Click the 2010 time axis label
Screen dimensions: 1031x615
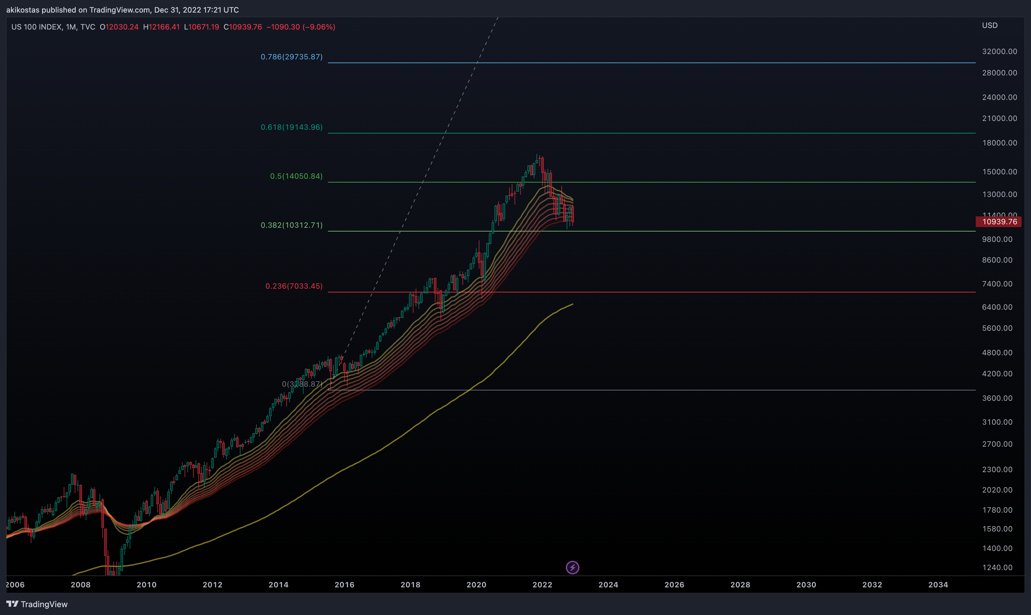tap(147, 585)
